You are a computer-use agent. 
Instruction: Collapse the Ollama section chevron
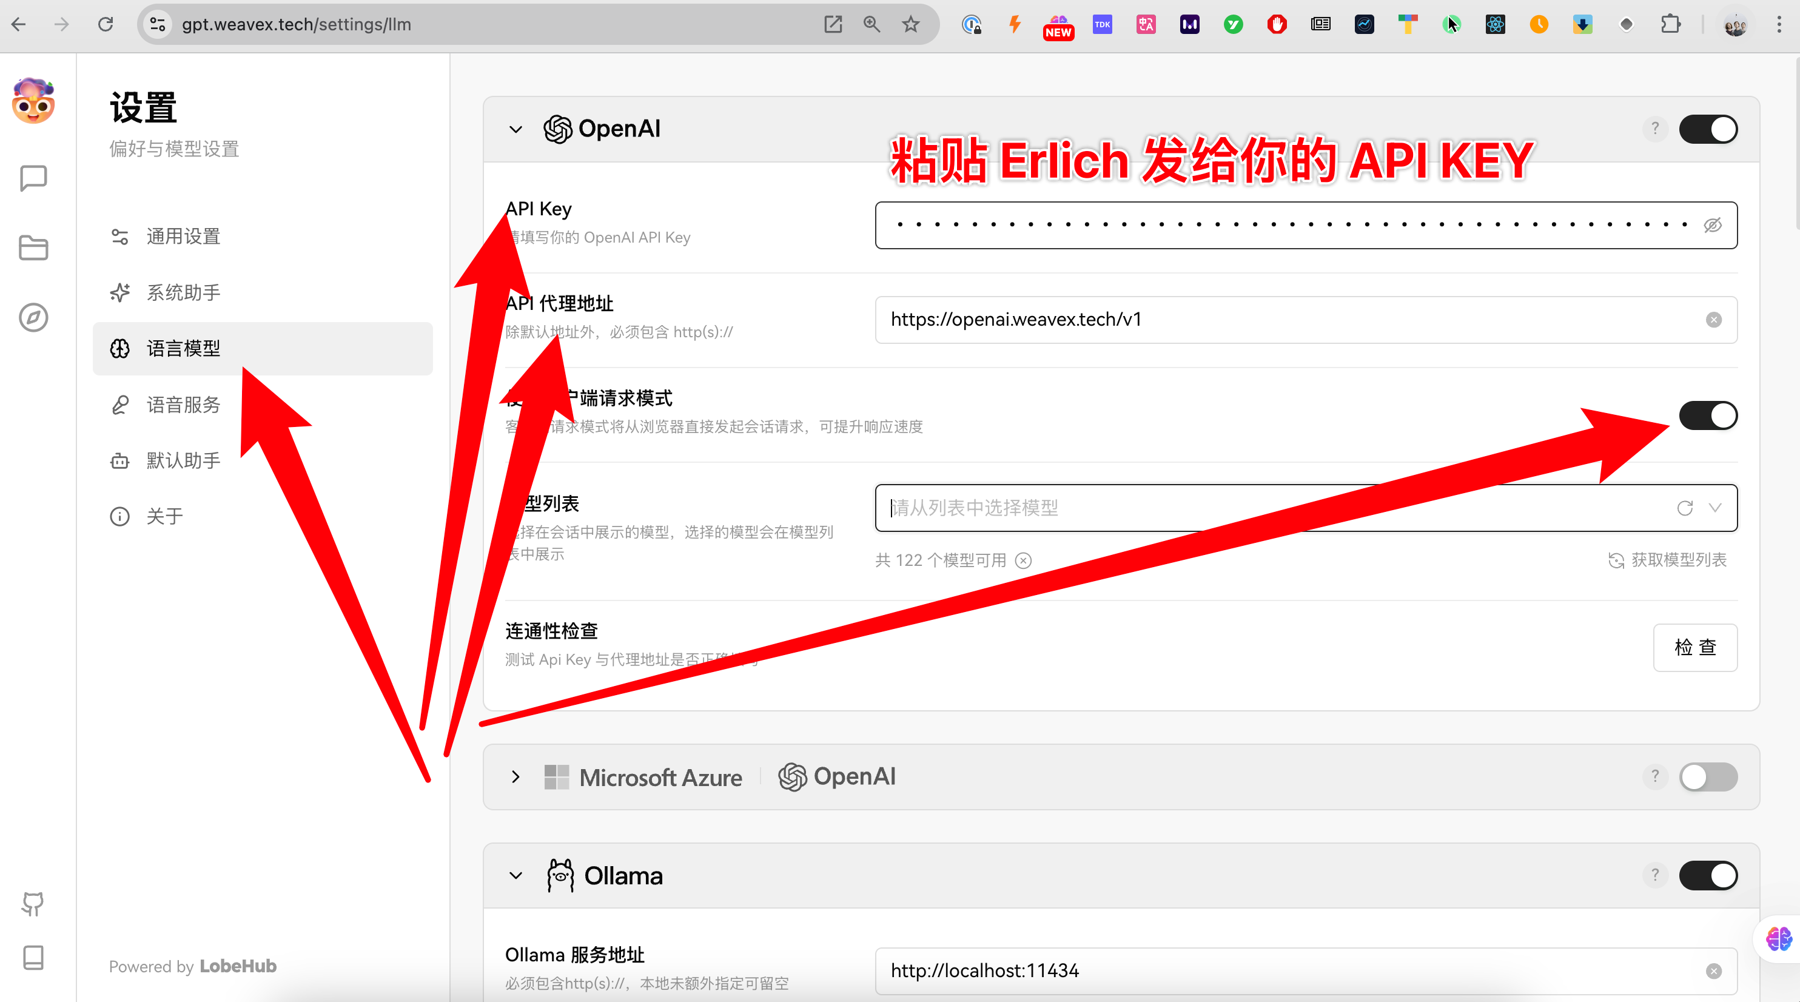point(515,875)
